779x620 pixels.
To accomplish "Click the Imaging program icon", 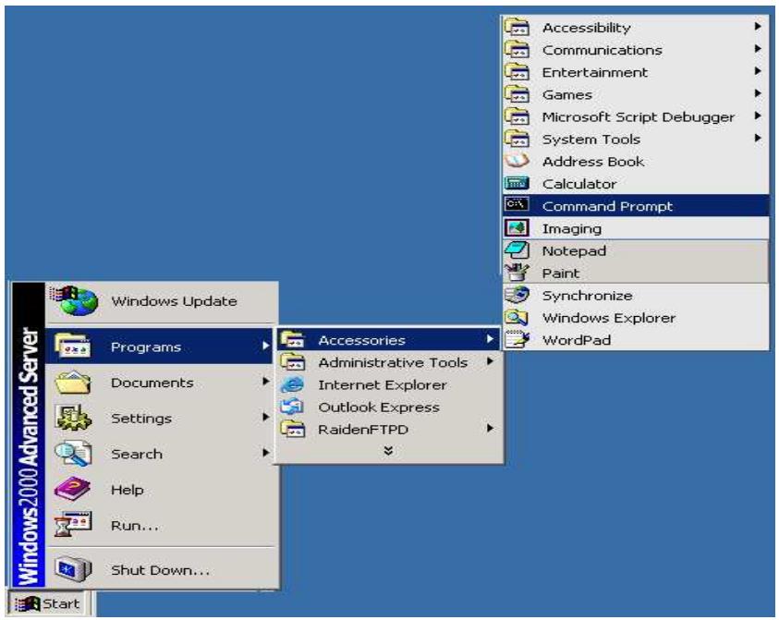I will click(x=517, y=228).
